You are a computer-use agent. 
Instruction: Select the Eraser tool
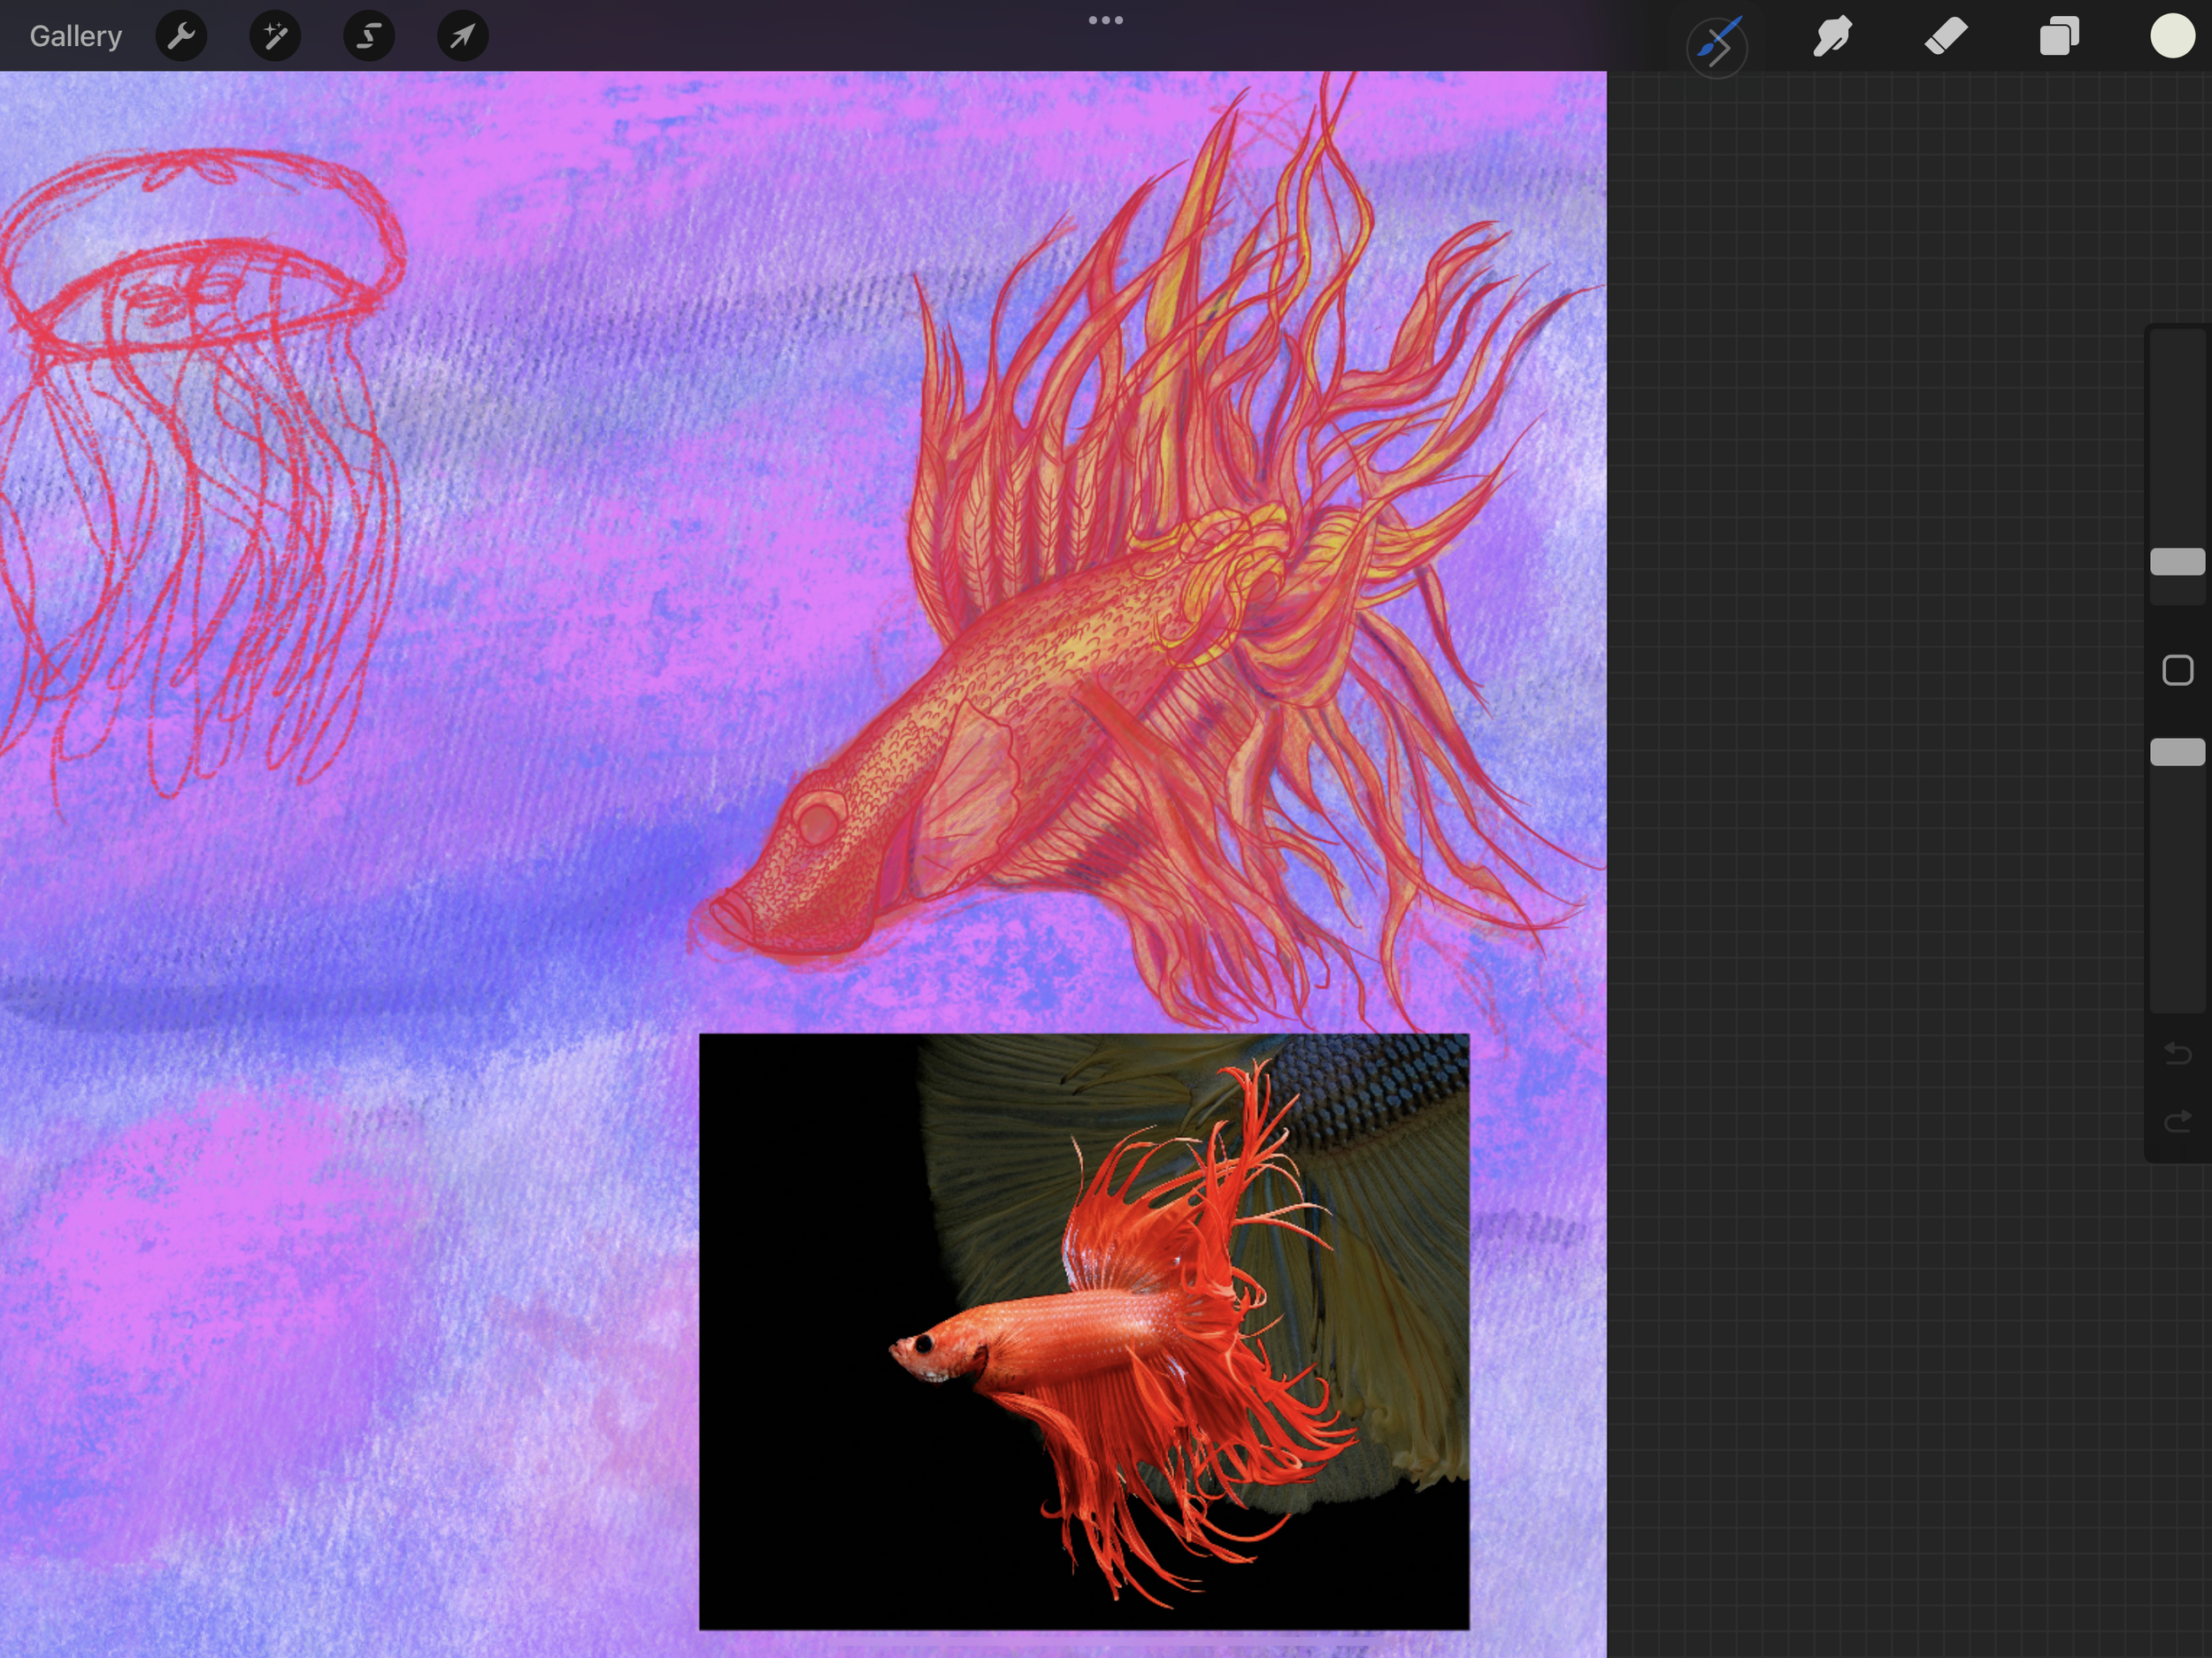(x=1946, y=37)
